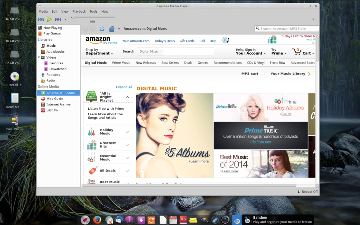Click the Amazon MP3 Store search field
This screenshot has width=360, height=225.
(x=288, y=29)
